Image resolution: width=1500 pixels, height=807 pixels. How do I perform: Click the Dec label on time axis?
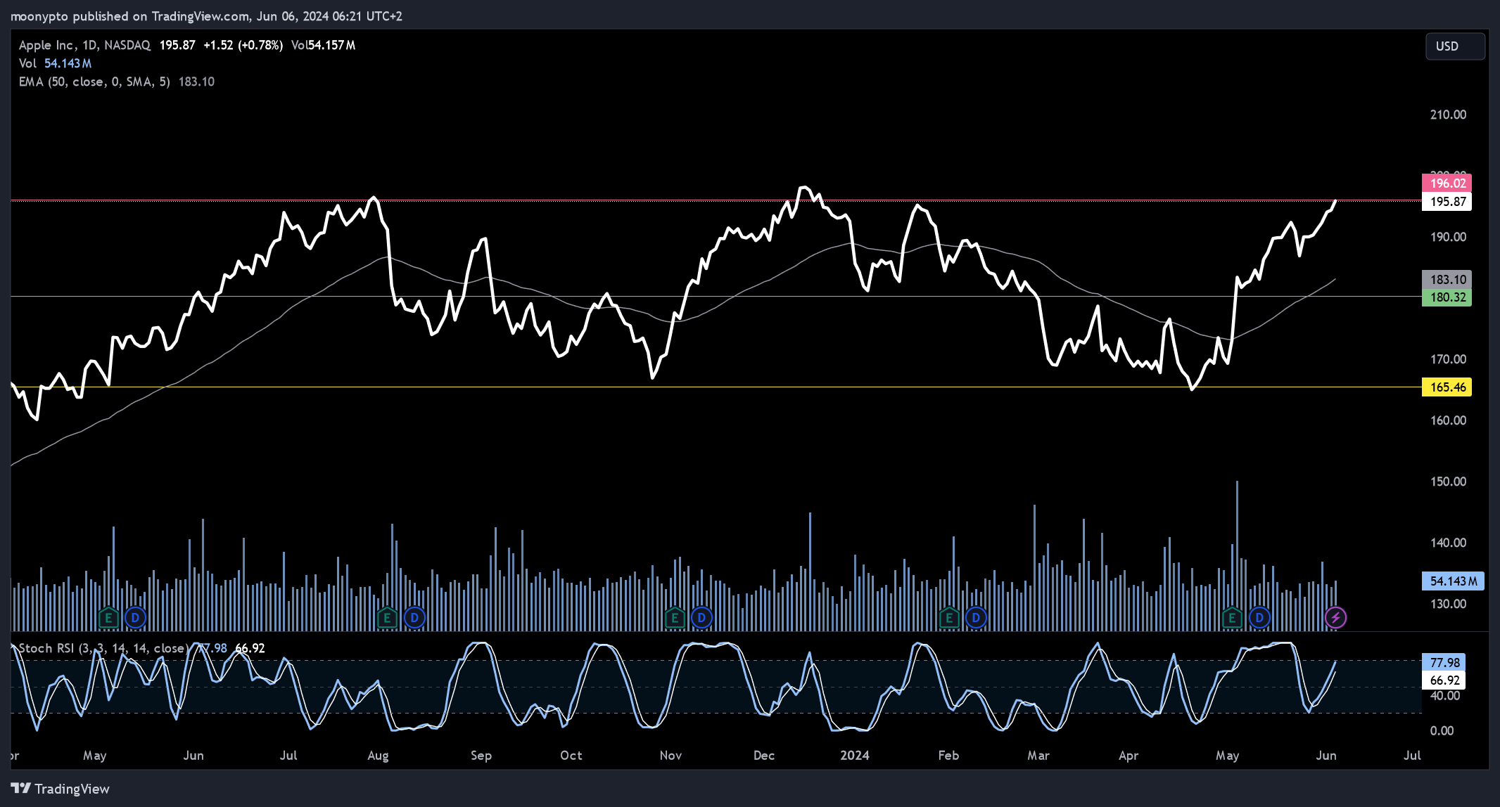point(764,756)
